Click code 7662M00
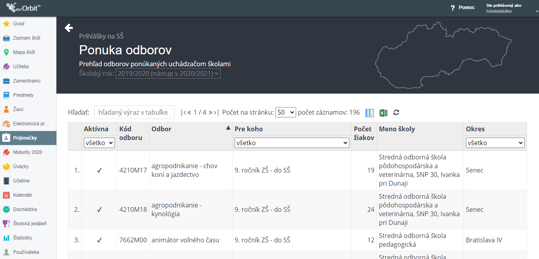539x259 pixels. [x=133, y=240]
